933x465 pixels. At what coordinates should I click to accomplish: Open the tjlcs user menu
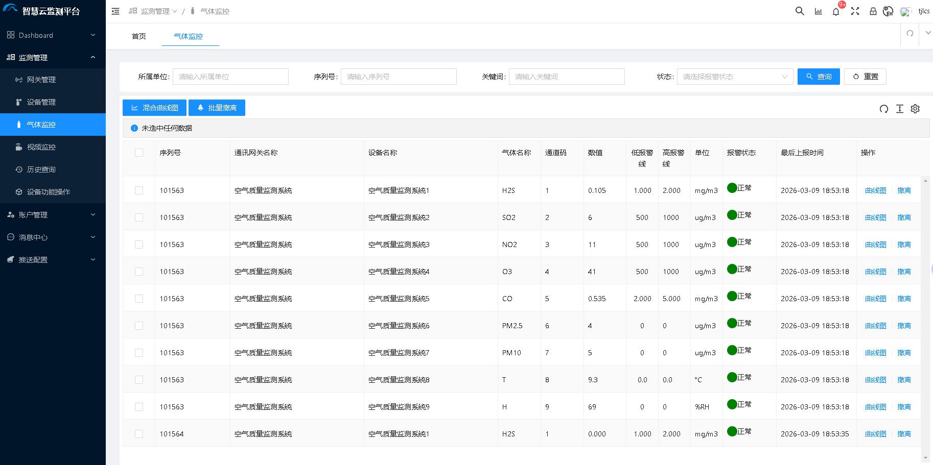pos(924,11)
